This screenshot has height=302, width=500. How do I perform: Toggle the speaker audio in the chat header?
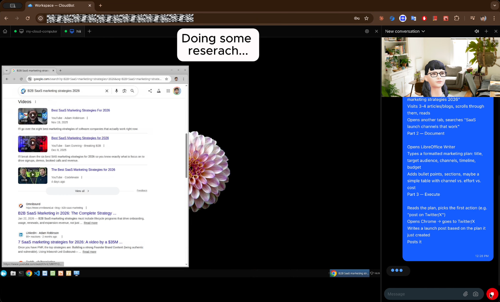coord(477,31)
